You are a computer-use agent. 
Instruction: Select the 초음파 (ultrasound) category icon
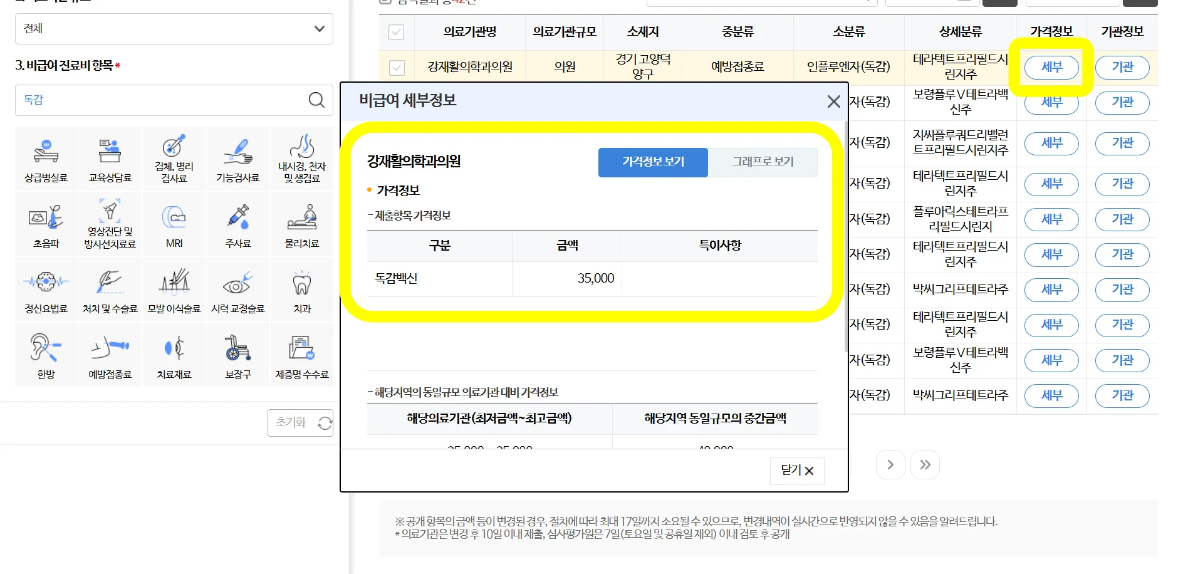(x=46, y=224)
